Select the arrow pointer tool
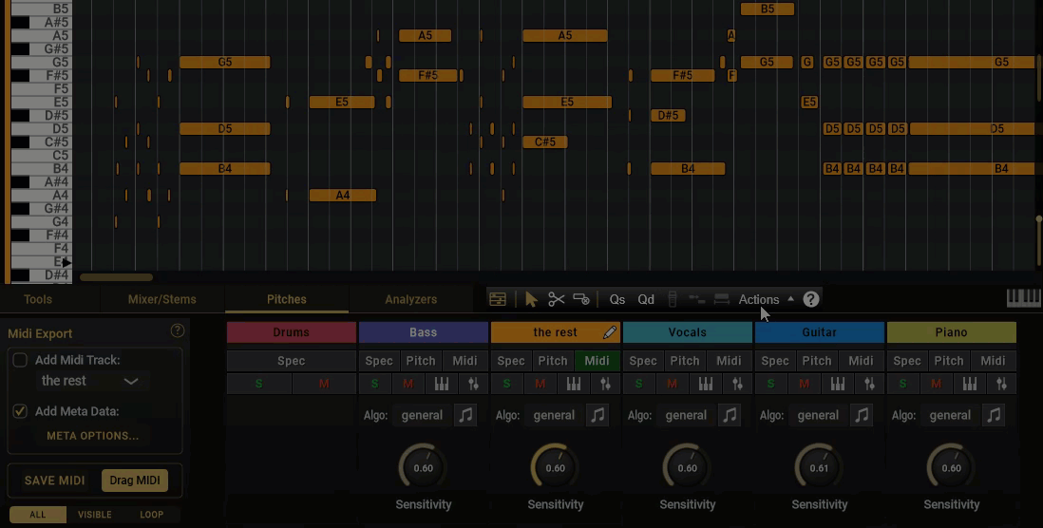Screen dimensions: 1043x528 531,299
